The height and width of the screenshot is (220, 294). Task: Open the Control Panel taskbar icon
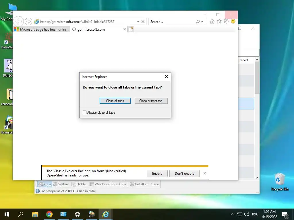coord(63,214)
